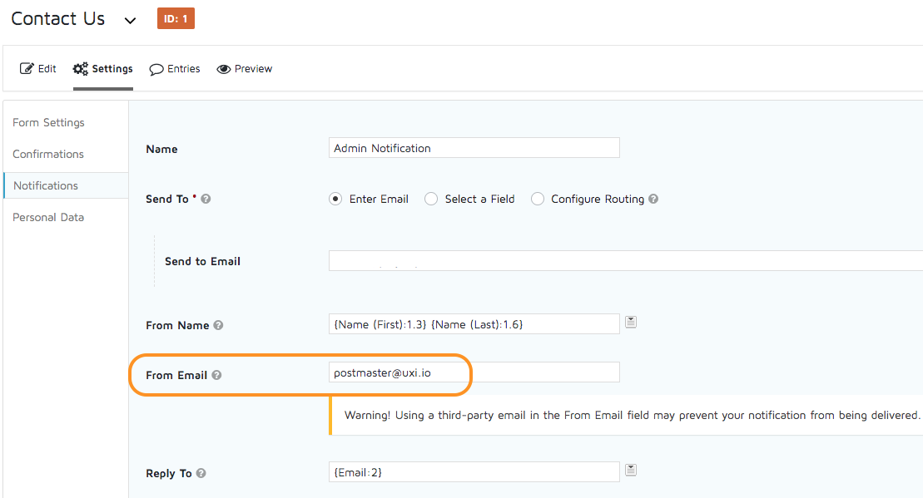Click the help icon next to From Name
This screenshot has height=498, width=923.
[218, 325]
